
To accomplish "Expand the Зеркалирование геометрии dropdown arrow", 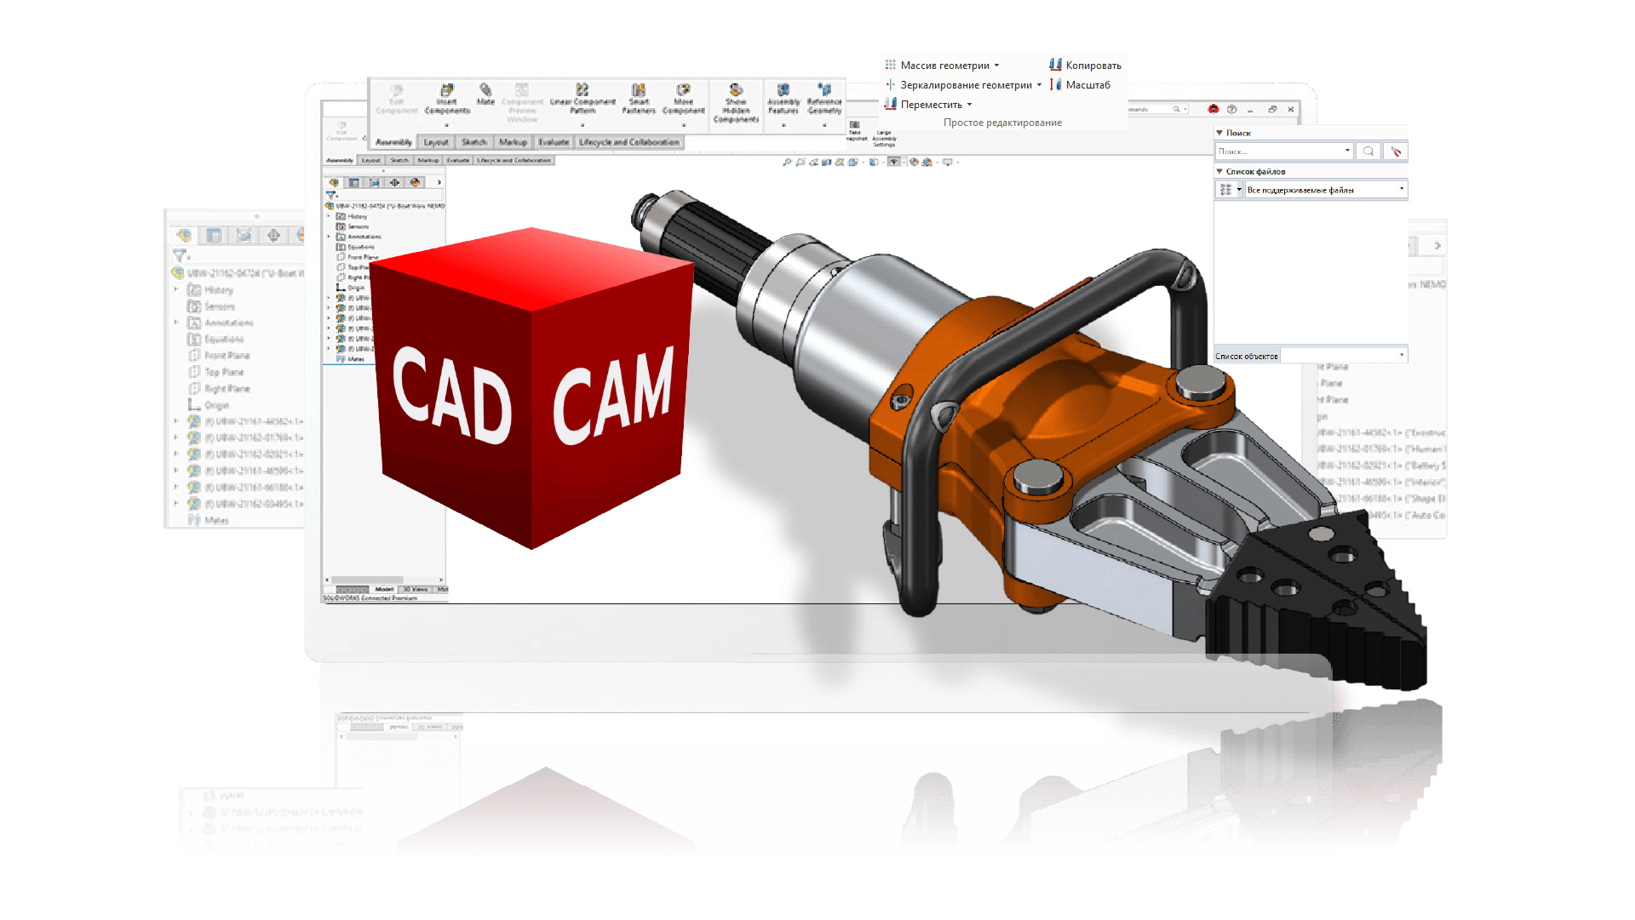I will pos(1039,85).
